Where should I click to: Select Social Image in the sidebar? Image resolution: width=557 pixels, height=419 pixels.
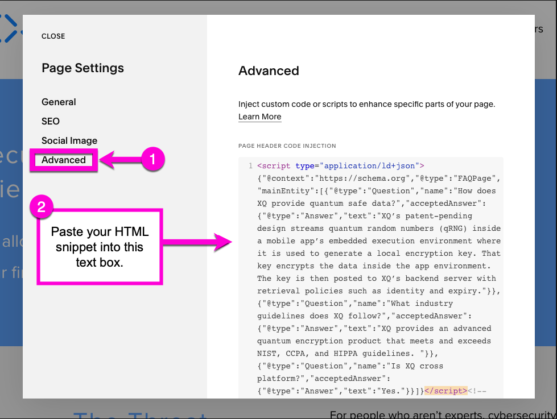point(69,141)
